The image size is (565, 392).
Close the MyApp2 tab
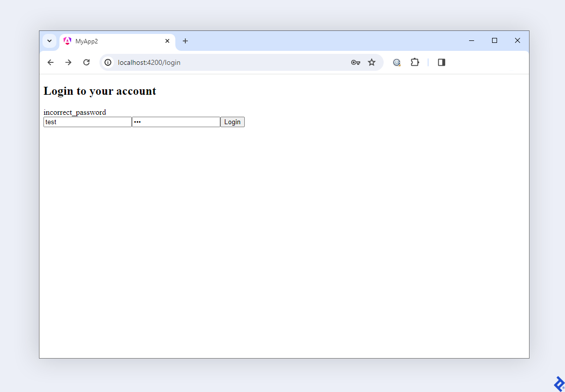point(167,41)
